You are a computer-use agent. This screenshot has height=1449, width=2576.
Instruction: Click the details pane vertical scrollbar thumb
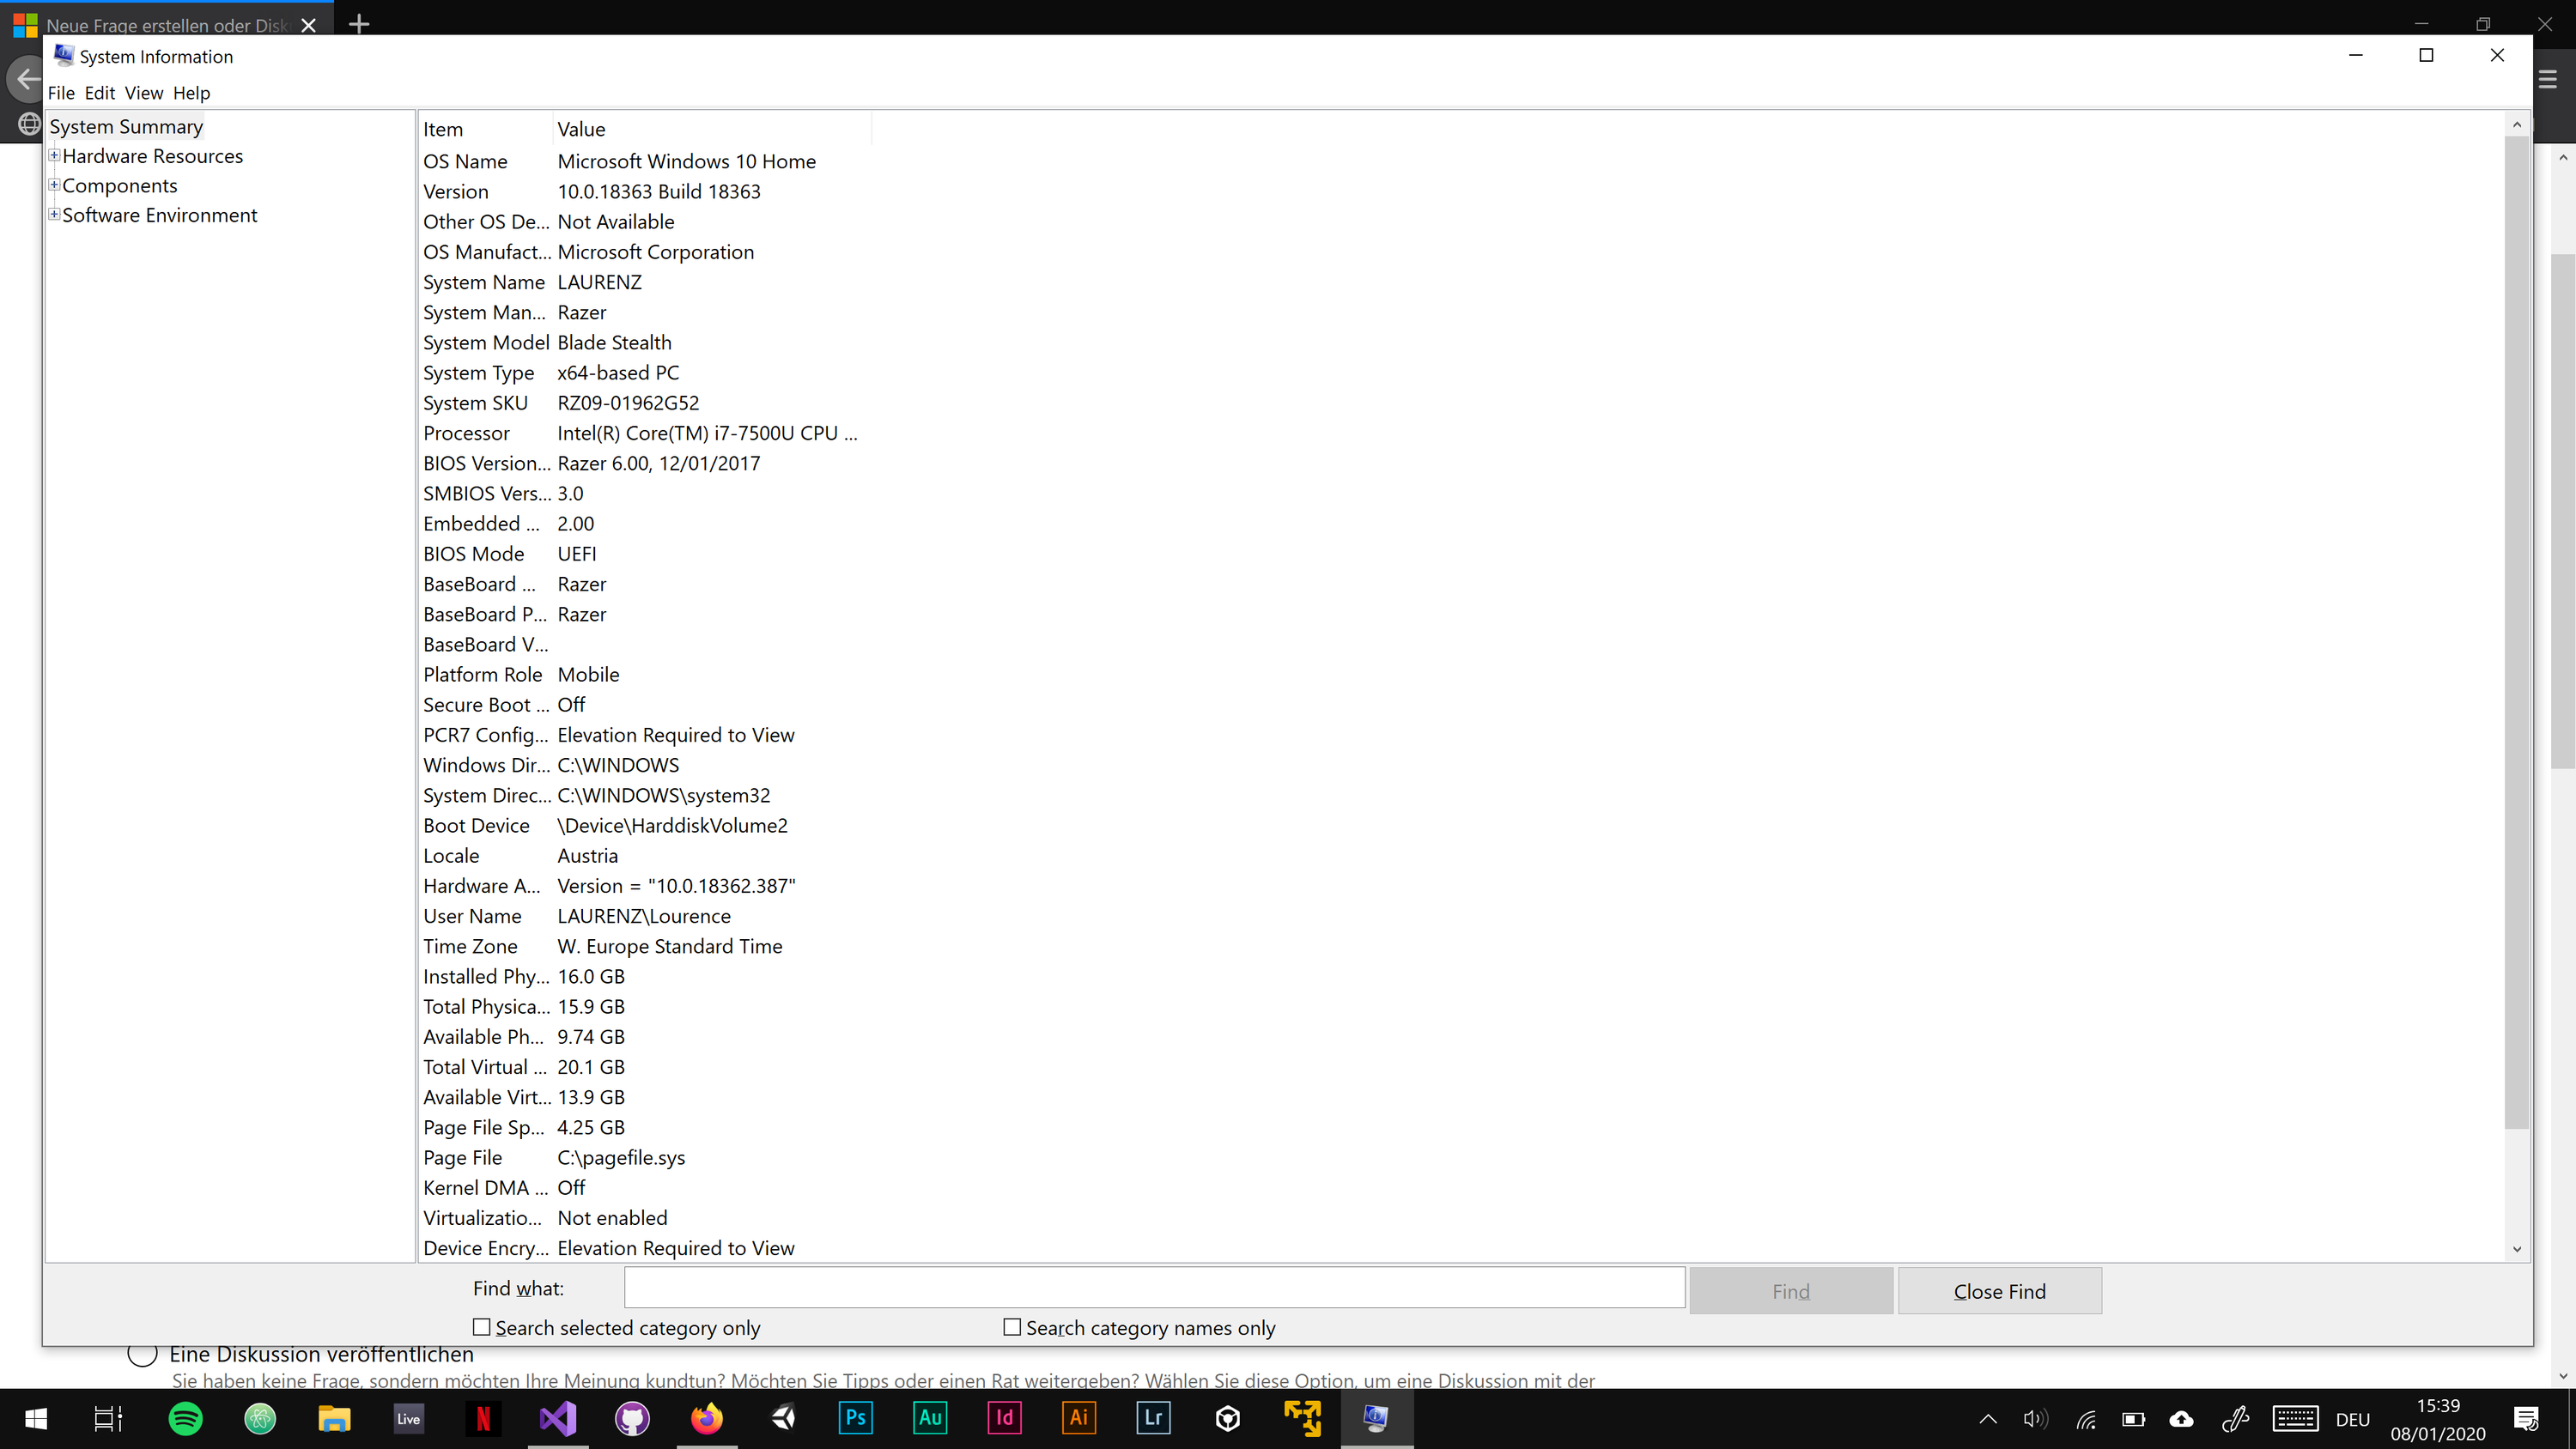pyautogui.click(x=2517, y=633)
